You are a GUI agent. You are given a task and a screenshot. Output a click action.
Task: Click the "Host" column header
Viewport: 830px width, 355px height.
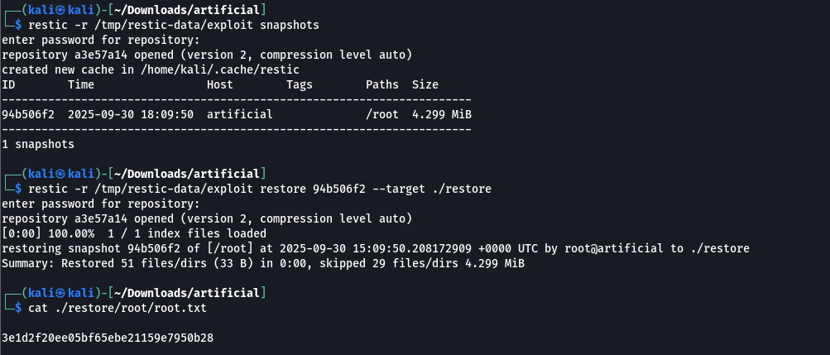pos(220,84)
